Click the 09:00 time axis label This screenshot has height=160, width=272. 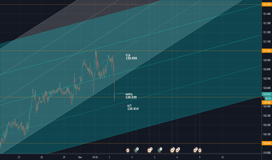point(95,157)
